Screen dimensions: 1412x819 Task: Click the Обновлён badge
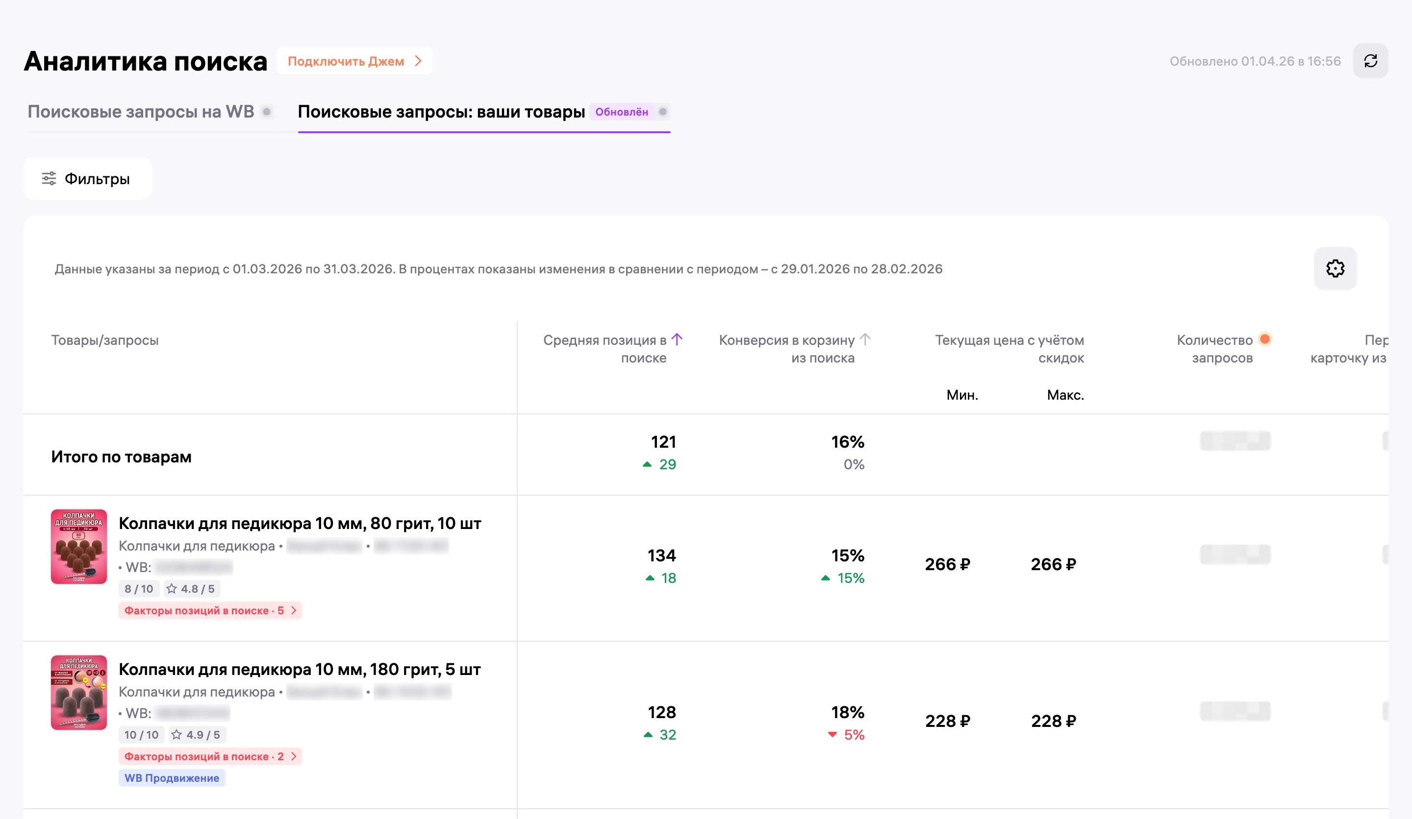pos(621,112)
